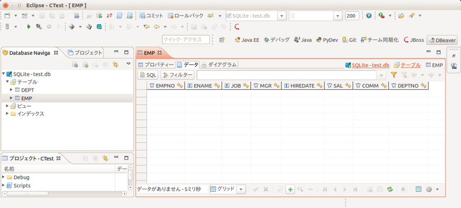This screenshot has height=208, width=461.
Task: Click the transaction mode pencil icon
Action: (210, 16)
